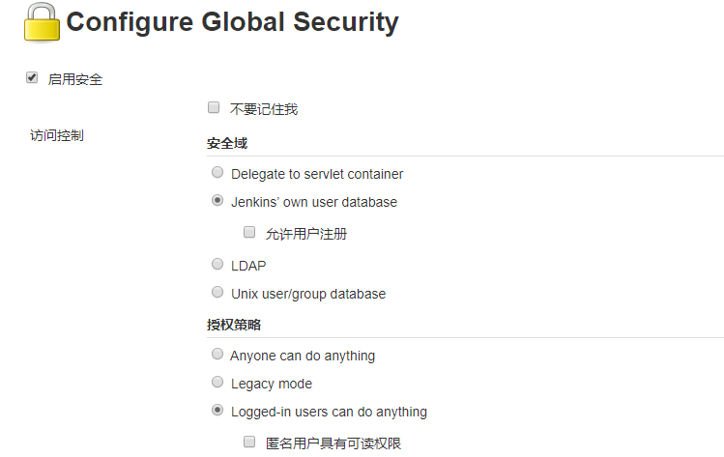Click the yellow padlock security icon
The width and height of the screenshot is (724, 457).
42,22
